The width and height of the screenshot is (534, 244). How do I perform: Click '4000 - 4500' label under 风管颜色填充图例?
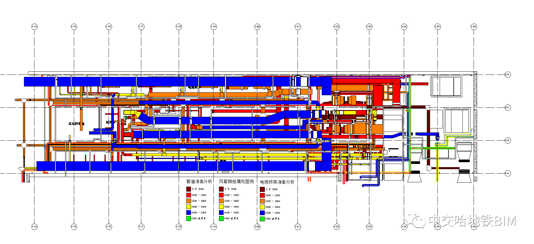(232, 213)
